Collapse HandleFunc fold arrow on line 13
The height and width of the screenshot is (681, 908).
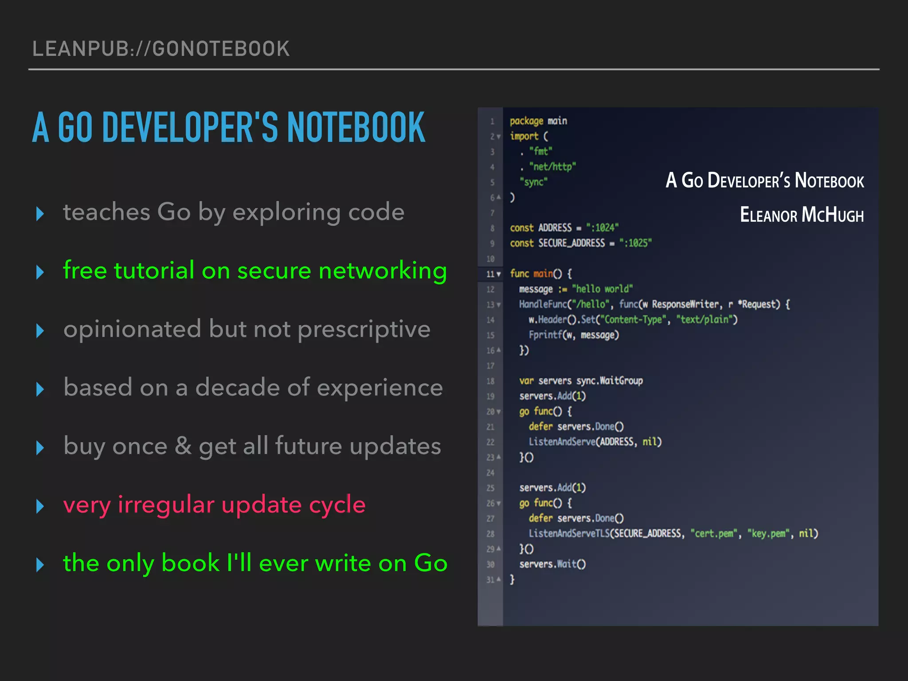click(x=499, y=305)
